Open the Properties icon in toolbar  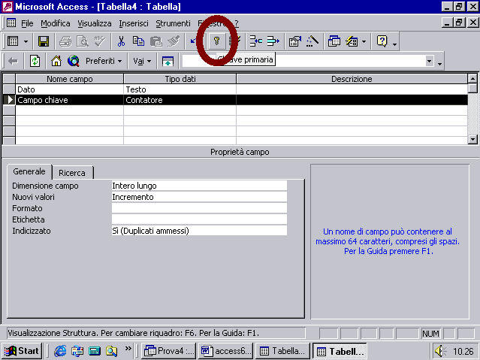click(294, 41)
